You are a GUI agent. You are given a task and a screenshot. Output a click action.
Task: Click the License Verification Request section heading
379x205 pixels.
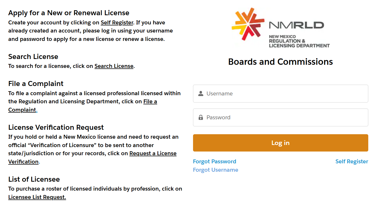coord(56,127)
